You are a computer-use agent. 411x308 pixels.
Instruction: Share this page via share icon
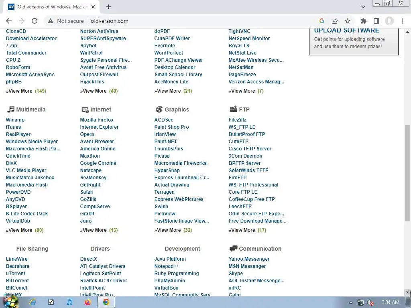point(335,21)
